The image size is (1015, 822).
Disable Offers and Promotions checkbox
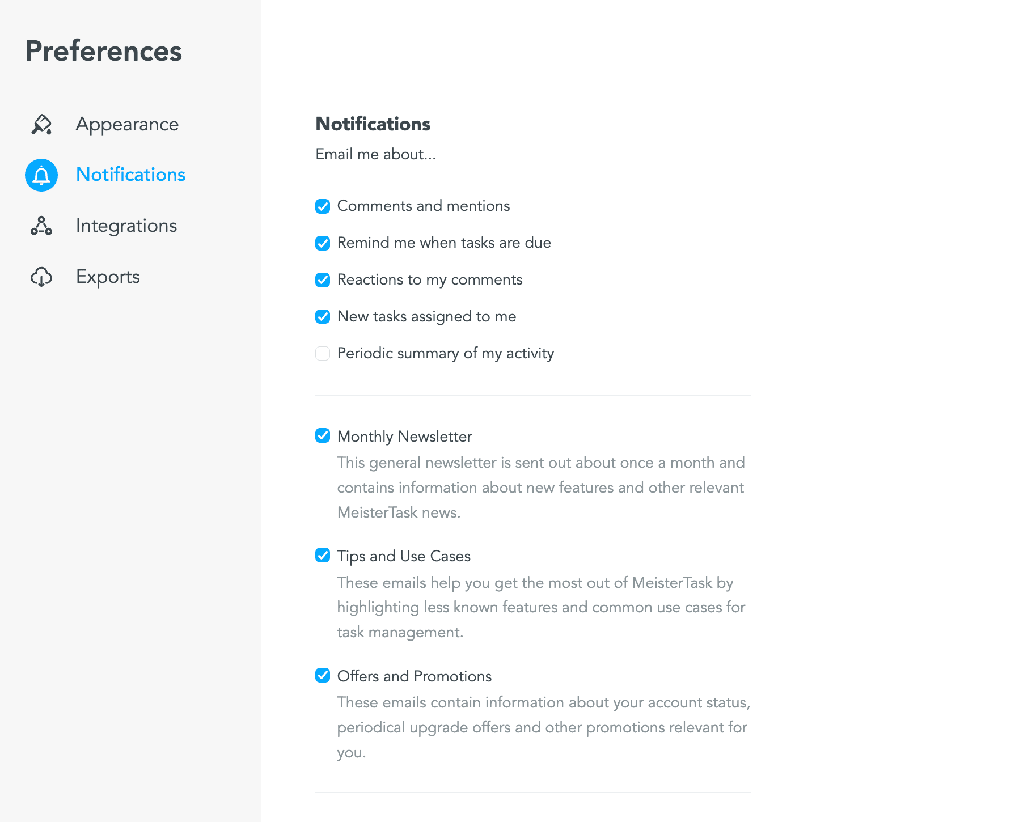pyautogui.click(x=323, y=675)
